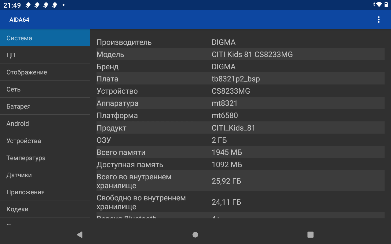The height and width of the screenshot is (244, 391).
Task: Open the Кодеки section
Action: pyautogui.click(x=45, y=209)
